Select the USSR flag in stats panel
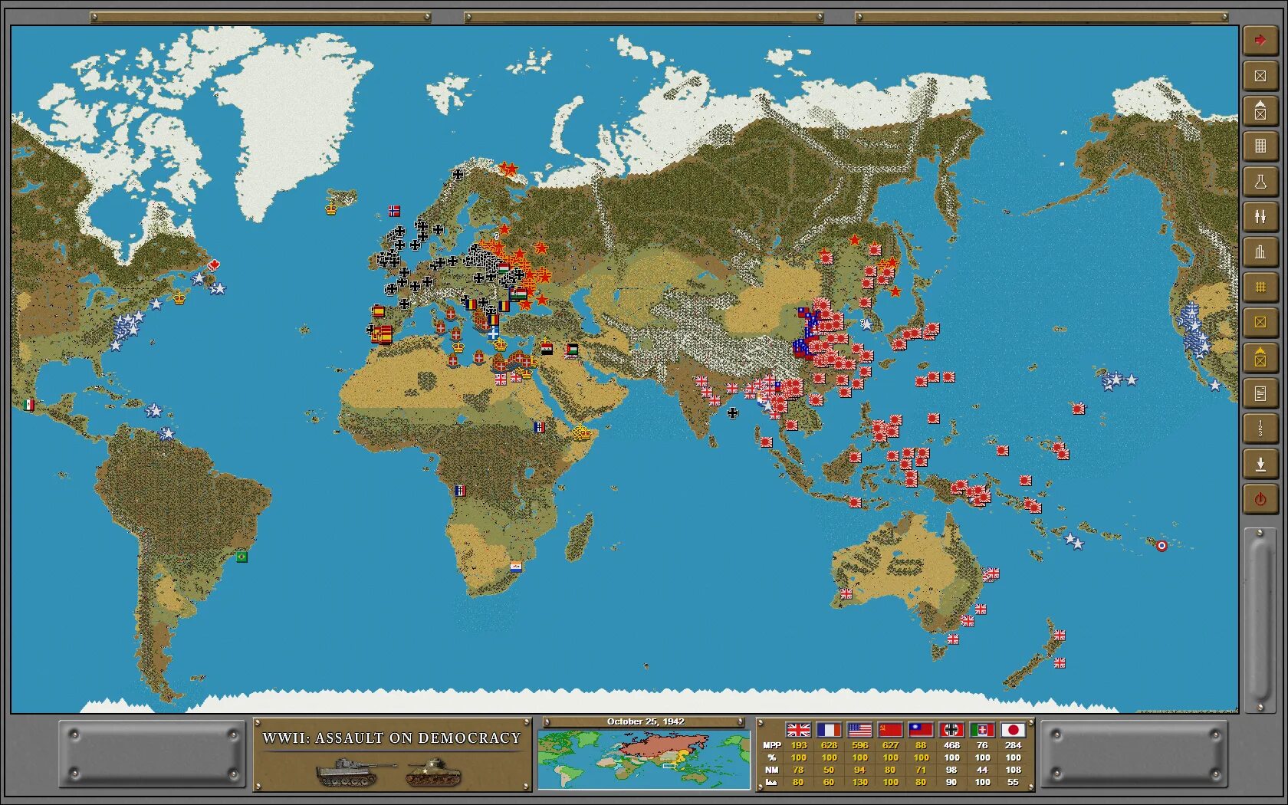1288x805 pixels. (x=890, y=730)
